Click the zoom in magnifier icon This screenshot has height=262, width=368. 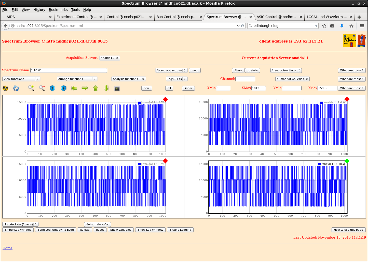coord(31,88)
